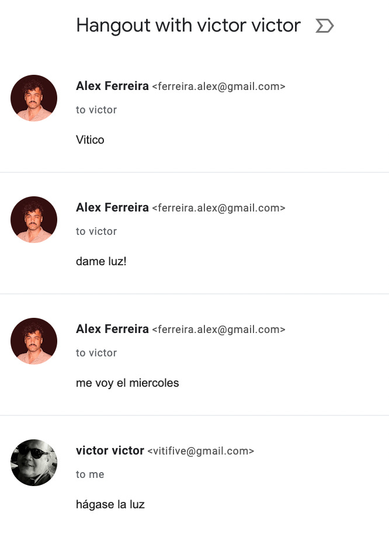Click the importance marker next to the title
Viewport: 389px width, 541px height.
pyautogui.click(x=325, y=26)
